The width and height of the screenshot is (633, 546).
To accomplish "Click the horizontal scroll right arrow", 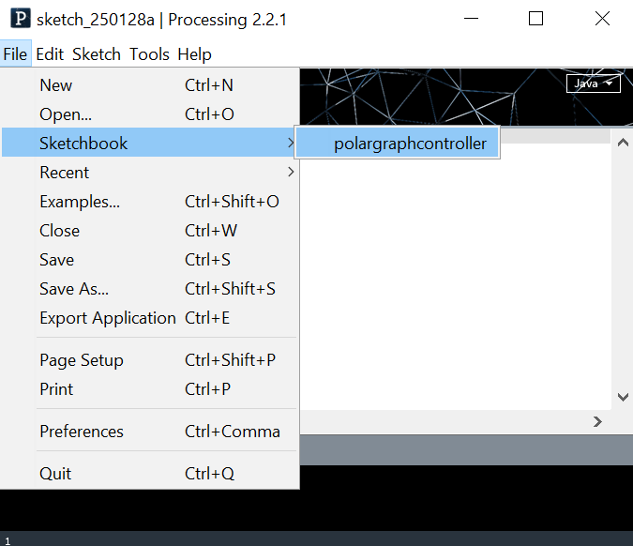I will click(597, 422).
